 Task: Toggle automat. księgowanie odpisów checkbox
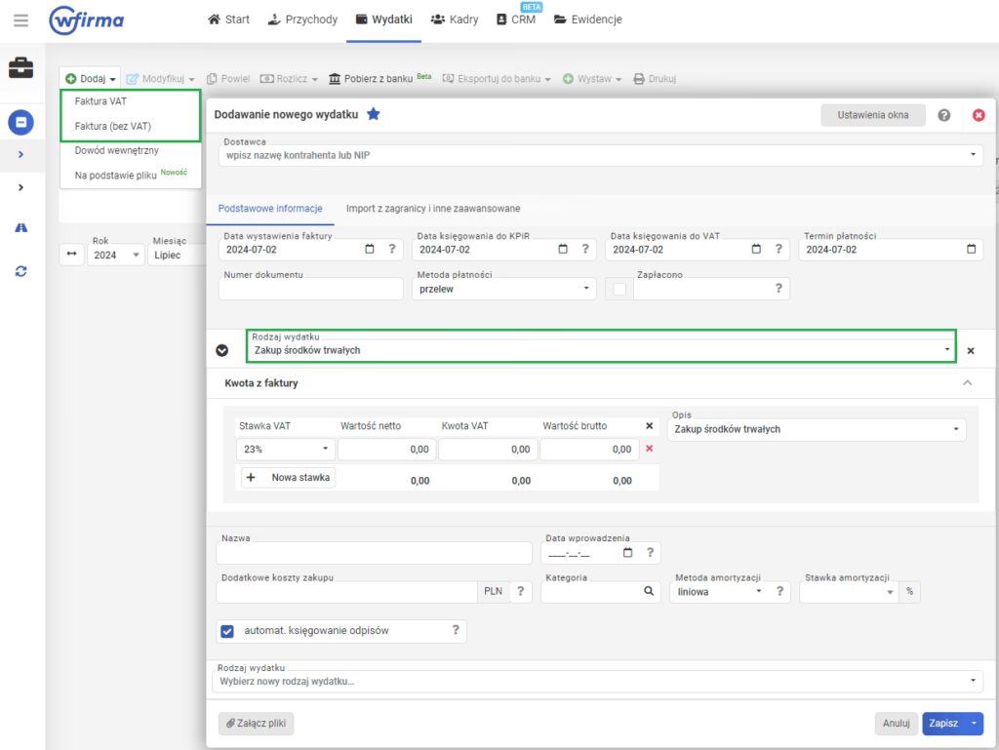coord(227,631)
